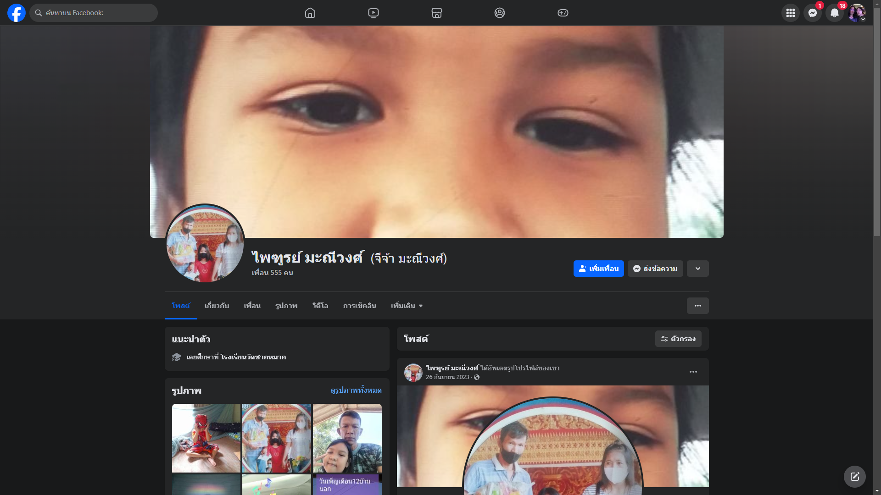Expand the เพิ่มเติม tab dropdown
The height and width of the screenshot is (495, 881).
(407, 306)
